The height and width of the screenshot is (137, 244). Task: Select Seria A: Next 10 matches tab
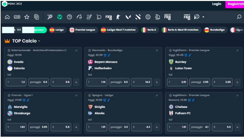tap(181, 30)
